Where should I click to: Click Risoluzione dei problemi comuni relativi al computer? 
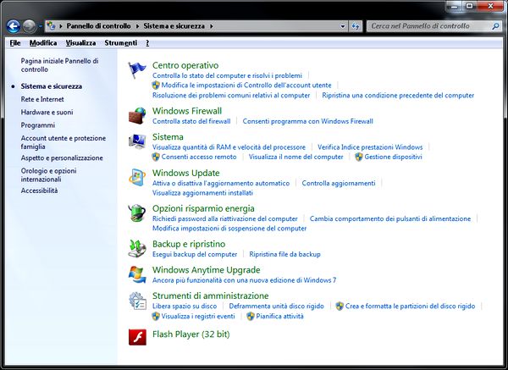231,96
